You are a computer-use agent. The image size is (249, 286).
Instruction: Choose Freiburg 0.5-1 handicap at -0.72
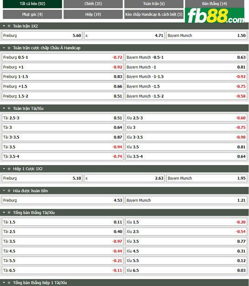click(x=63, y=57)
